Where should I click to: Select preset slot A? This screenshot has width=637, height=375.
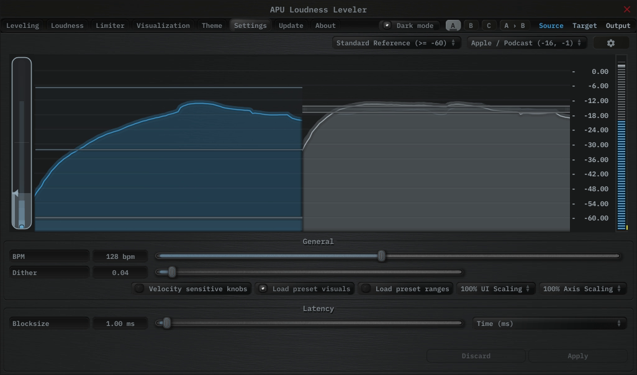(453, 25)
